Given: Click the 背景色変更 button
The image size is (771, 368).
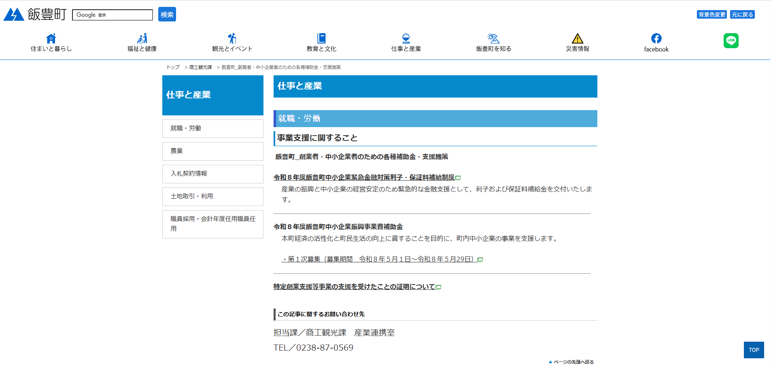Looking at the screenshot, I should coord(712,15).
